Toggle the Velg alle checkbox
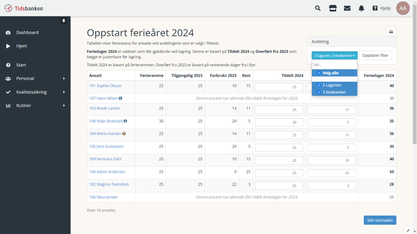This screenshot has height=234, width=417. 319,73
